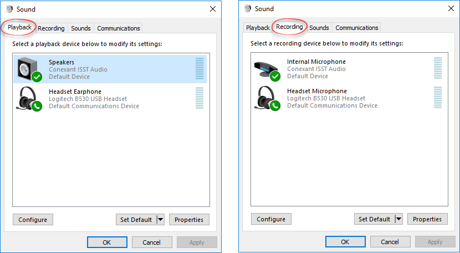
Task: Click the Headset Microphone icon in recording list
Action: [x=267, y=98]
